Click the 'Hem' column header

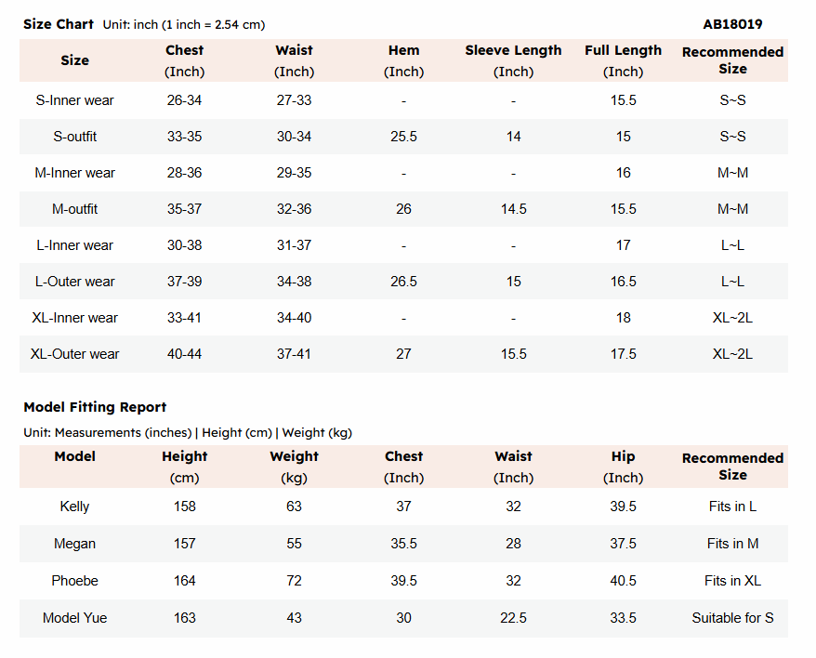pos(403,51)
